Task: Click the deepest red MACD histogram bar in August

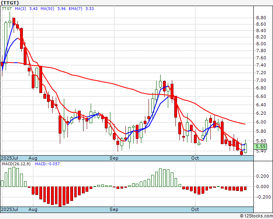Action: pos(60,197)
